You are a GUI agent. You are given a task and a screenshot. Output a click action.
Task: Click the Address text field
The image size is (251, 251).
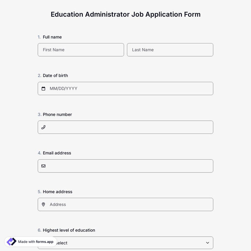125,204
